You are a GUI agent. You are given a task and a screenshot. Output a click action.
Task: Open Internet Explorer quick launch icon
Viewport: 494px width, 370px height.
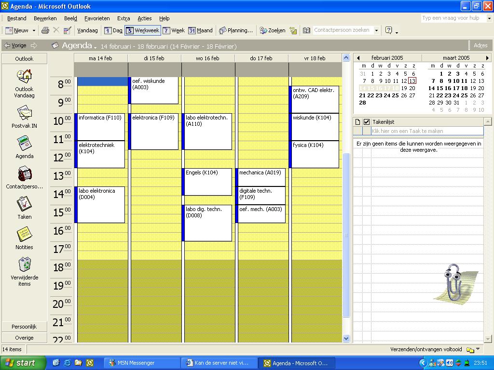(x=67, y=363)
